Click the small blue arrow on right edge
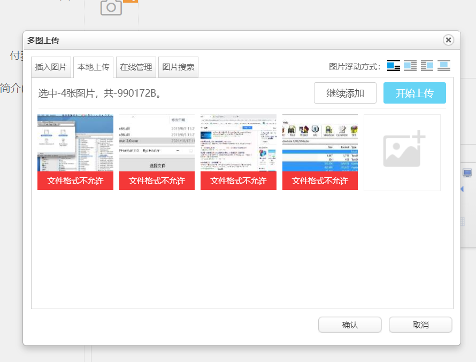 click(x=462, y=189)
